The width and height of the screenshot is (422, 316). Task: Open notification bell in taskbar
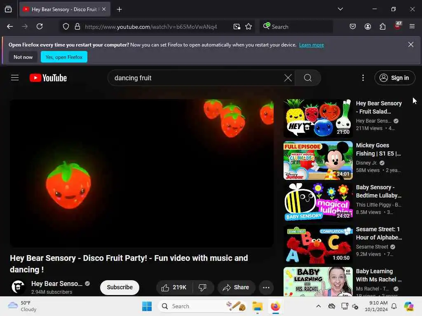pyautogui.click(x=394, y=306)
